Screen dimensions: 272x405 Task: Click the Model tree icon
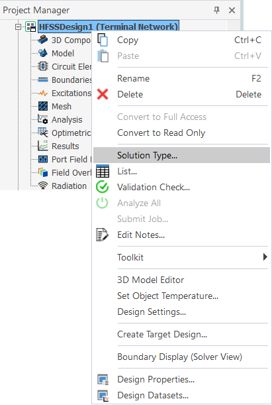[43, 53]
